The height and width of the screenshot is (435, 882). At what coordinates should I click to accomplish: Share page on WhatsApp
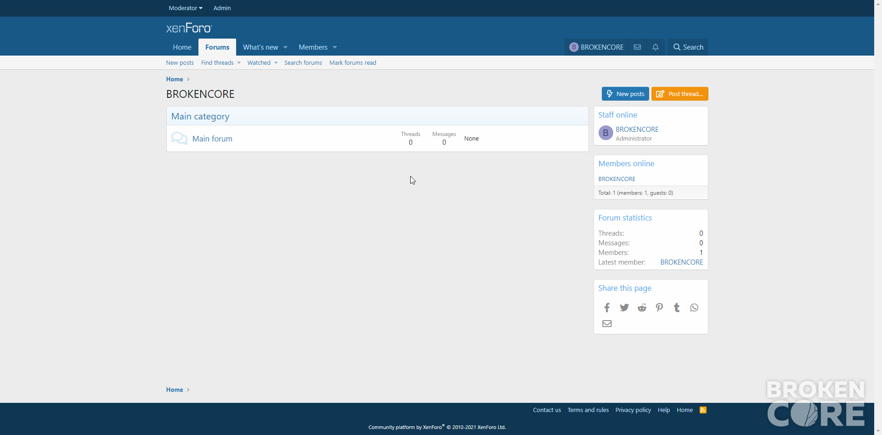click(694, 307)
